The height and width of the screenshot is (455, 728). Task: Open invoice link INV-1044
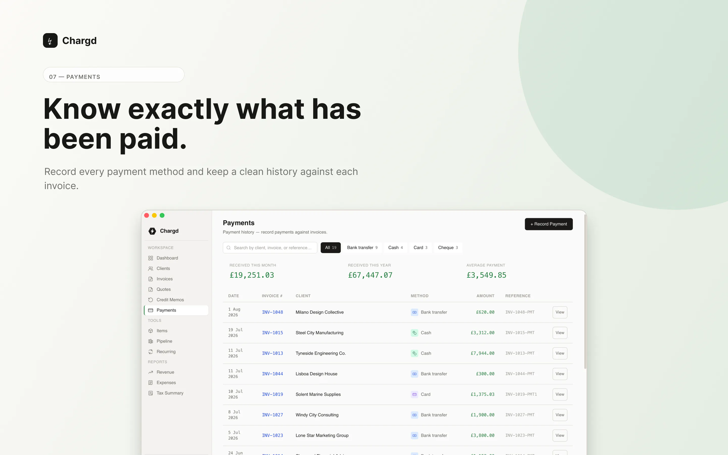click(272, 374)
